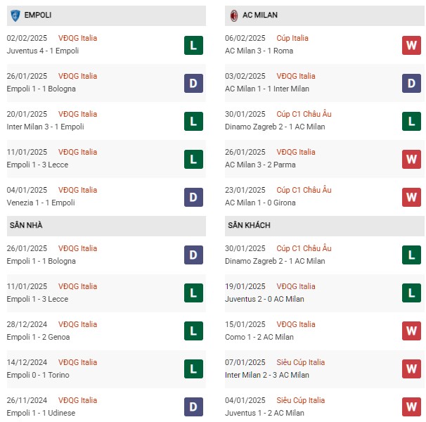426x422 pixels.
Task: Click the L badge for Juventus 2-0 AC Milan
Action: point(411,293)
